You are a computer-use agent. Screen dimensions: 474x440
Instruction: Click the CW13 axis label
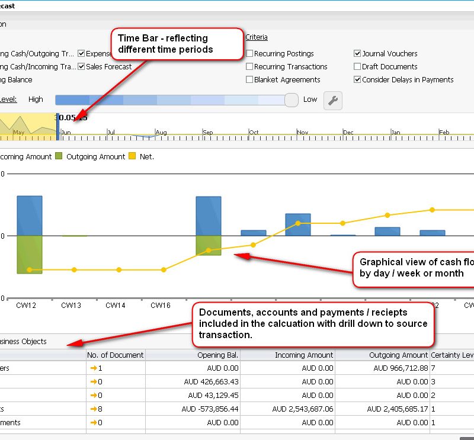point(71,305)
